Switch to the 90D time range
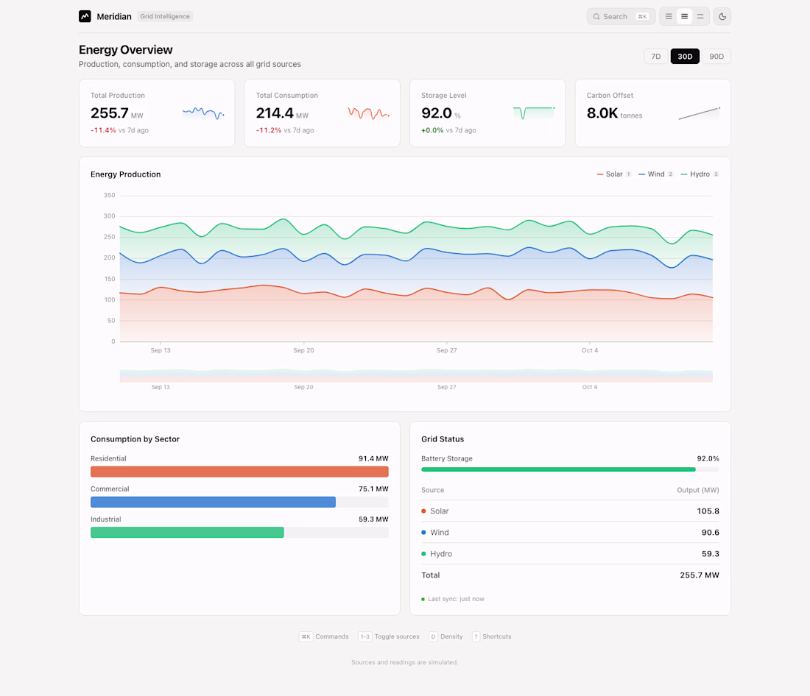 [716, 56]
